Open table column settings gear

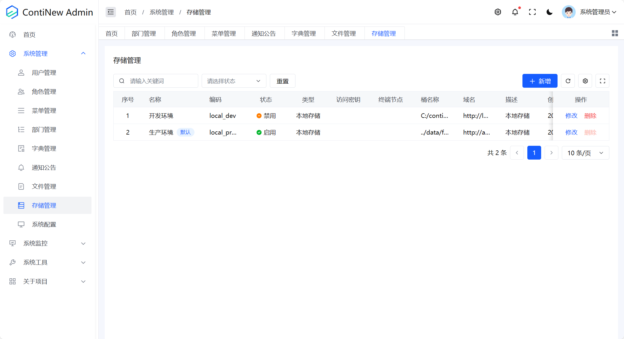(585, 81)
